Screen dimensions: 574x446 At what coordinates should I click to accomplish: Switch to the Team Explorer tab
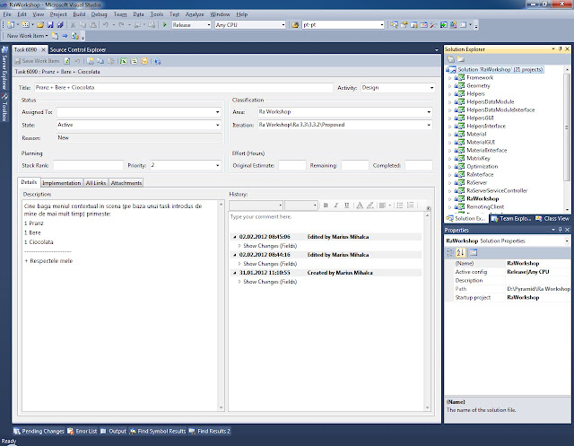[x=511, y=219]
